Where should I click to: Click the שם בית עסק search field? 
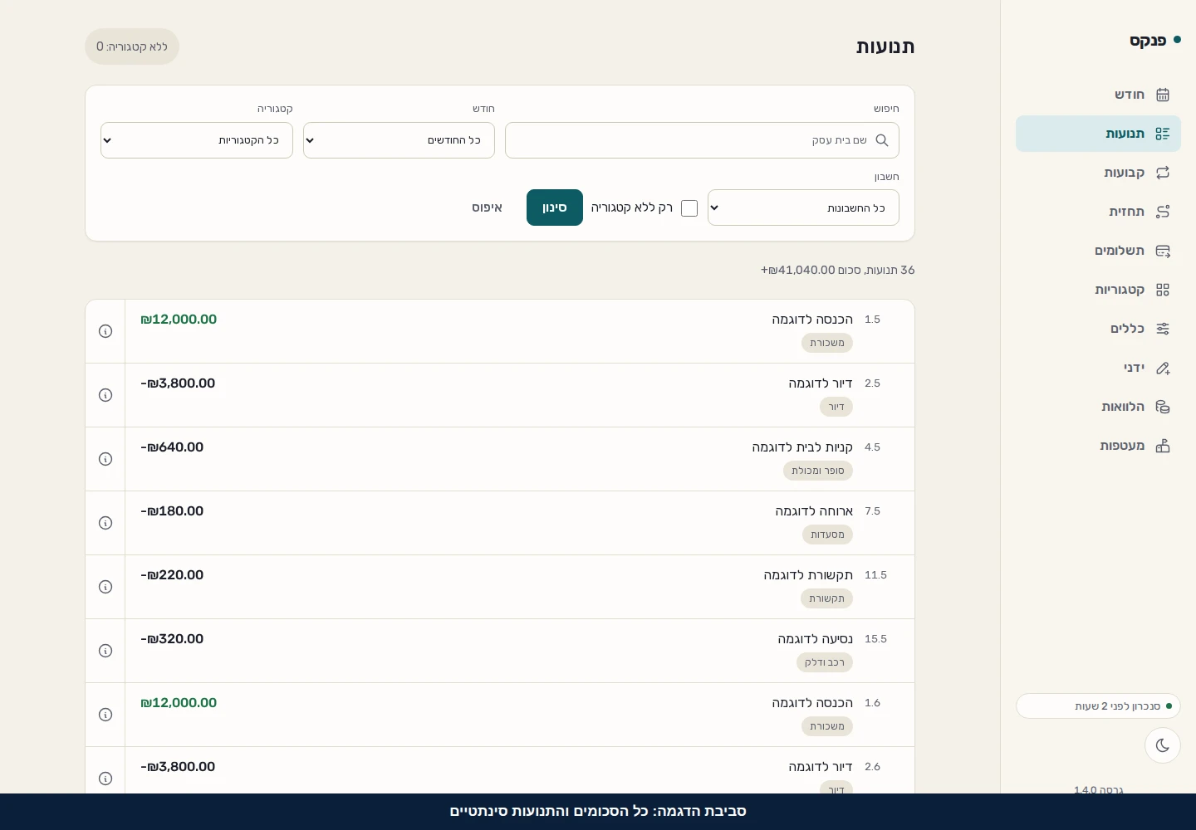point(702,140)
